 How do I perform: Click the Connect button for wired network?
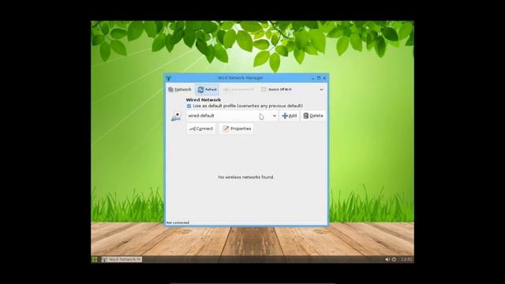pyautogui.click(x=201, y=129)
